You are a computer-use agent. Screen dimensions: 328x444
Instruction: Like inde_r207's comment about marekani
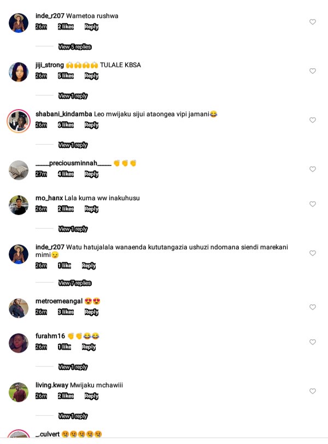click(312, 253)
